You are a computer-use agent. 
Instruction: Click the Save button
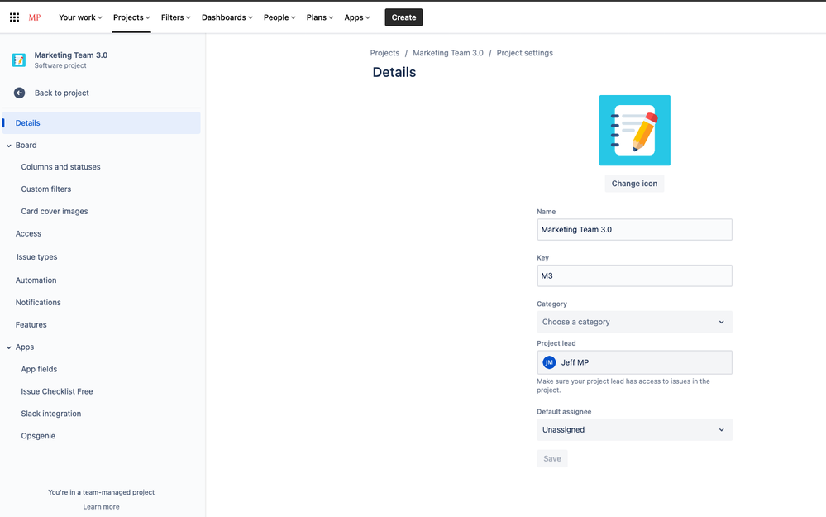(551, 458)
